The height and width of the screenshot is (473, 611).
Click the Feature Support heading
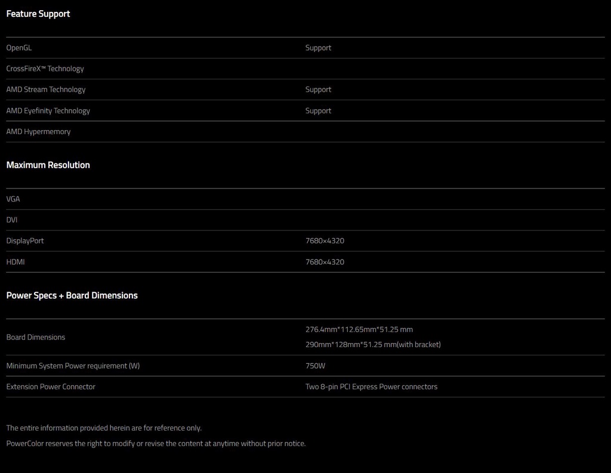pos(38,14)
